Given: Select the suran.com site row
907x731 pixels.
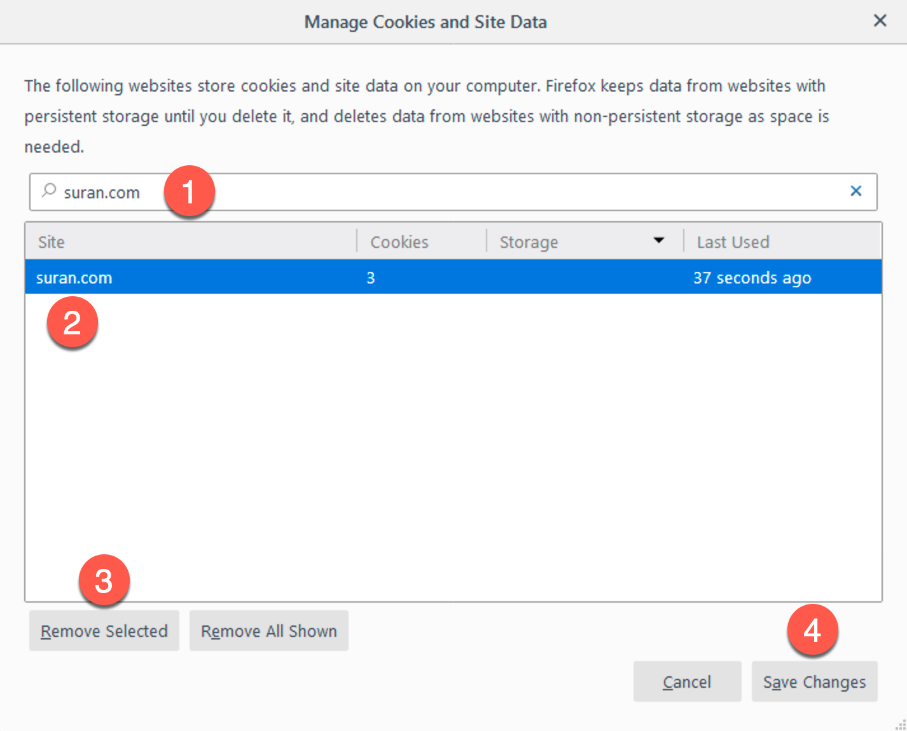Looking at the screenshot, I should coord(191,278).
